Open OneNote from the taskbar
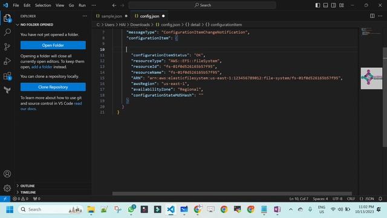This screenshot has height=218, width=387. pyautogui.click(x=277, y=210)
